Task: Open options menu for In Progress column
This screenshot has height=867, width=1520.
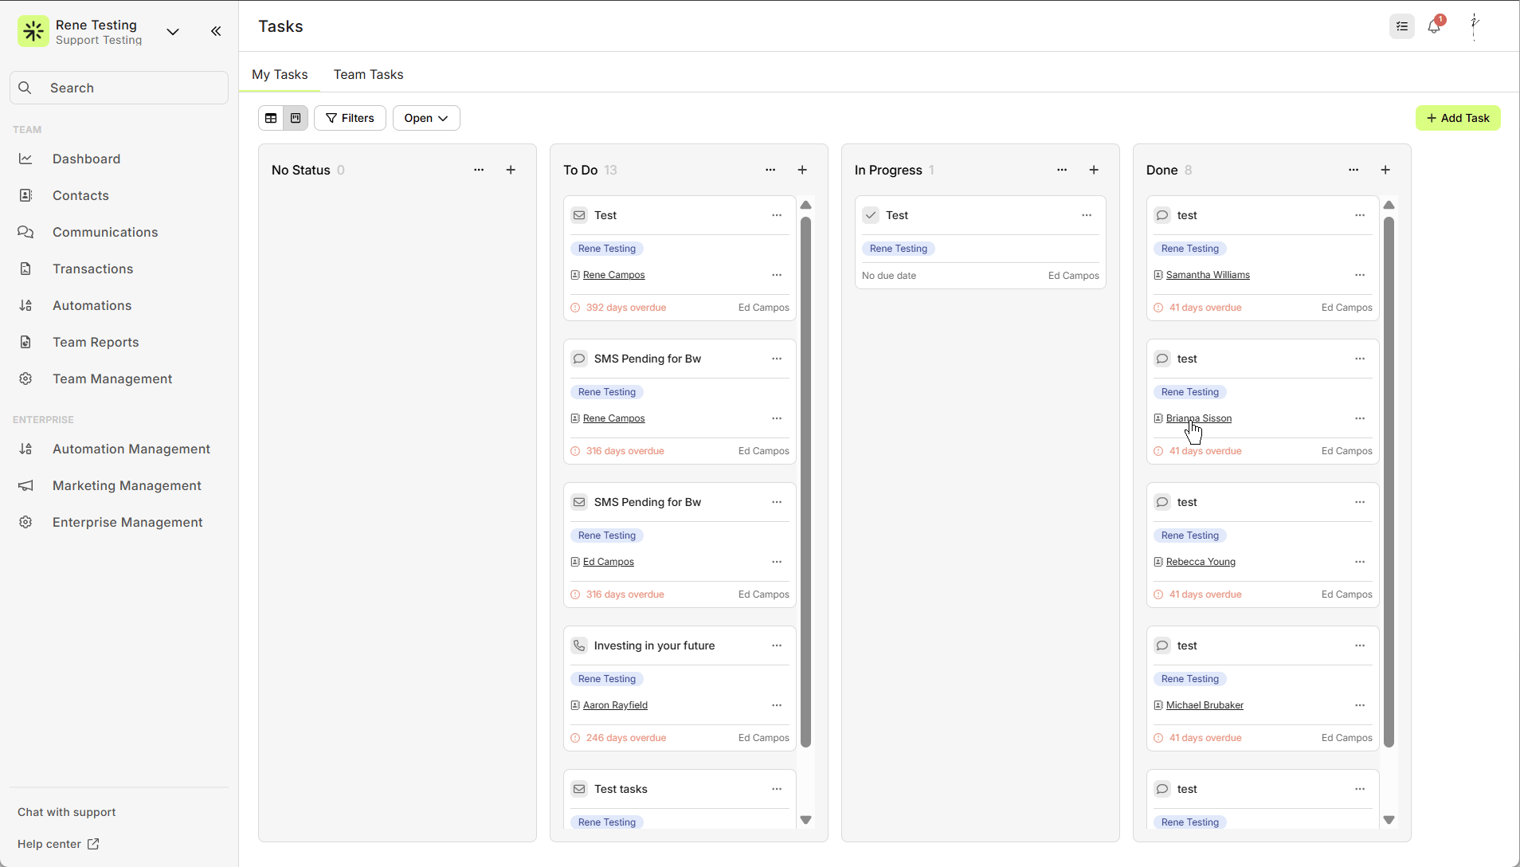Action: pyautogui.click(x=1062, y=170)
